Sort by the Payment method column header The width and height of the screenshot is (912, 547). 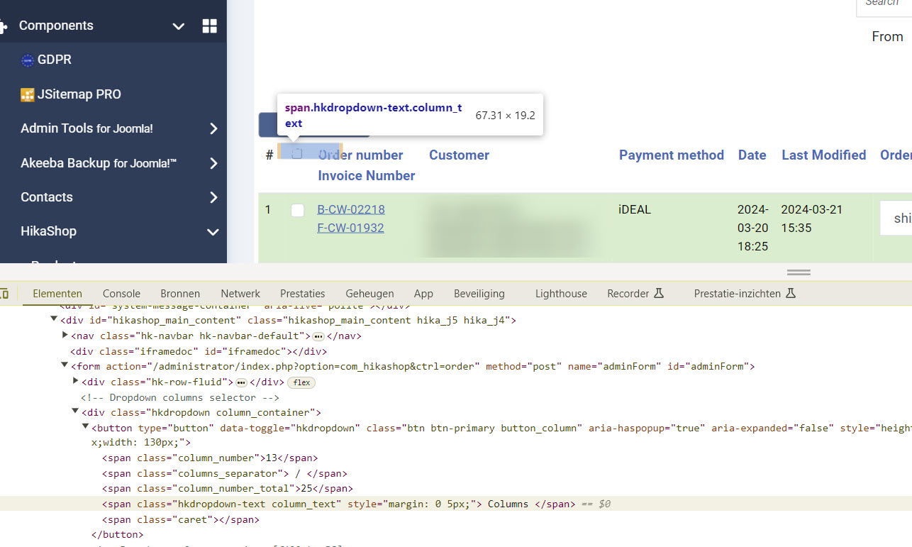tap(671, 155)
